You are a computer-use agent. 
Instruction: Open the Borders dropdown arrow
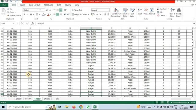pyautogui.click(x=40, y=14)
